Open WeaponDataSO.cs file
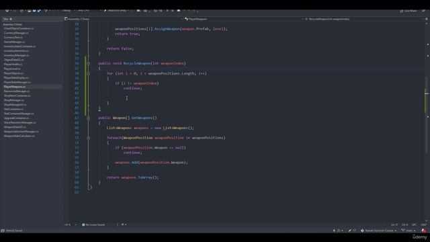Screen dimensions: 430x242 [x=15, y=127]
